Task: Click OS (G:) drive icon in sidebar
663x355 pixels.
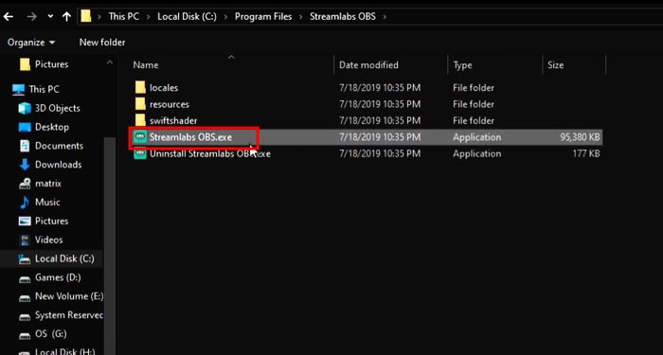Action: click(25, 335)
